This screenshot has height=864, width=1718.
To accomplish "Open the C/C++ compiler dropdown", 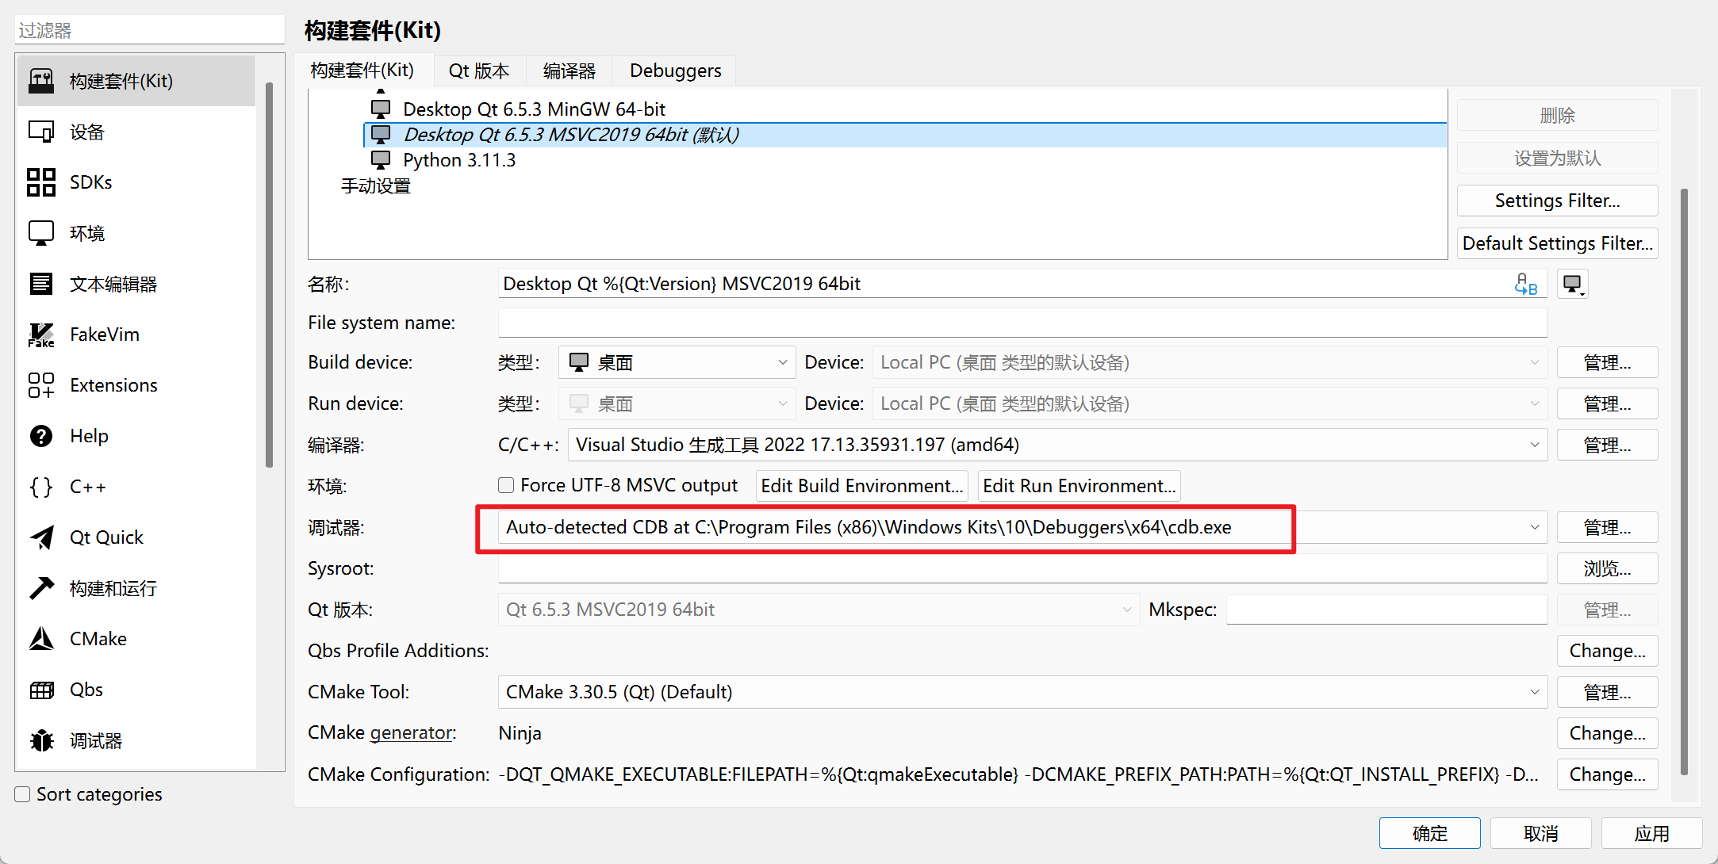I will tap(1532, 445).
